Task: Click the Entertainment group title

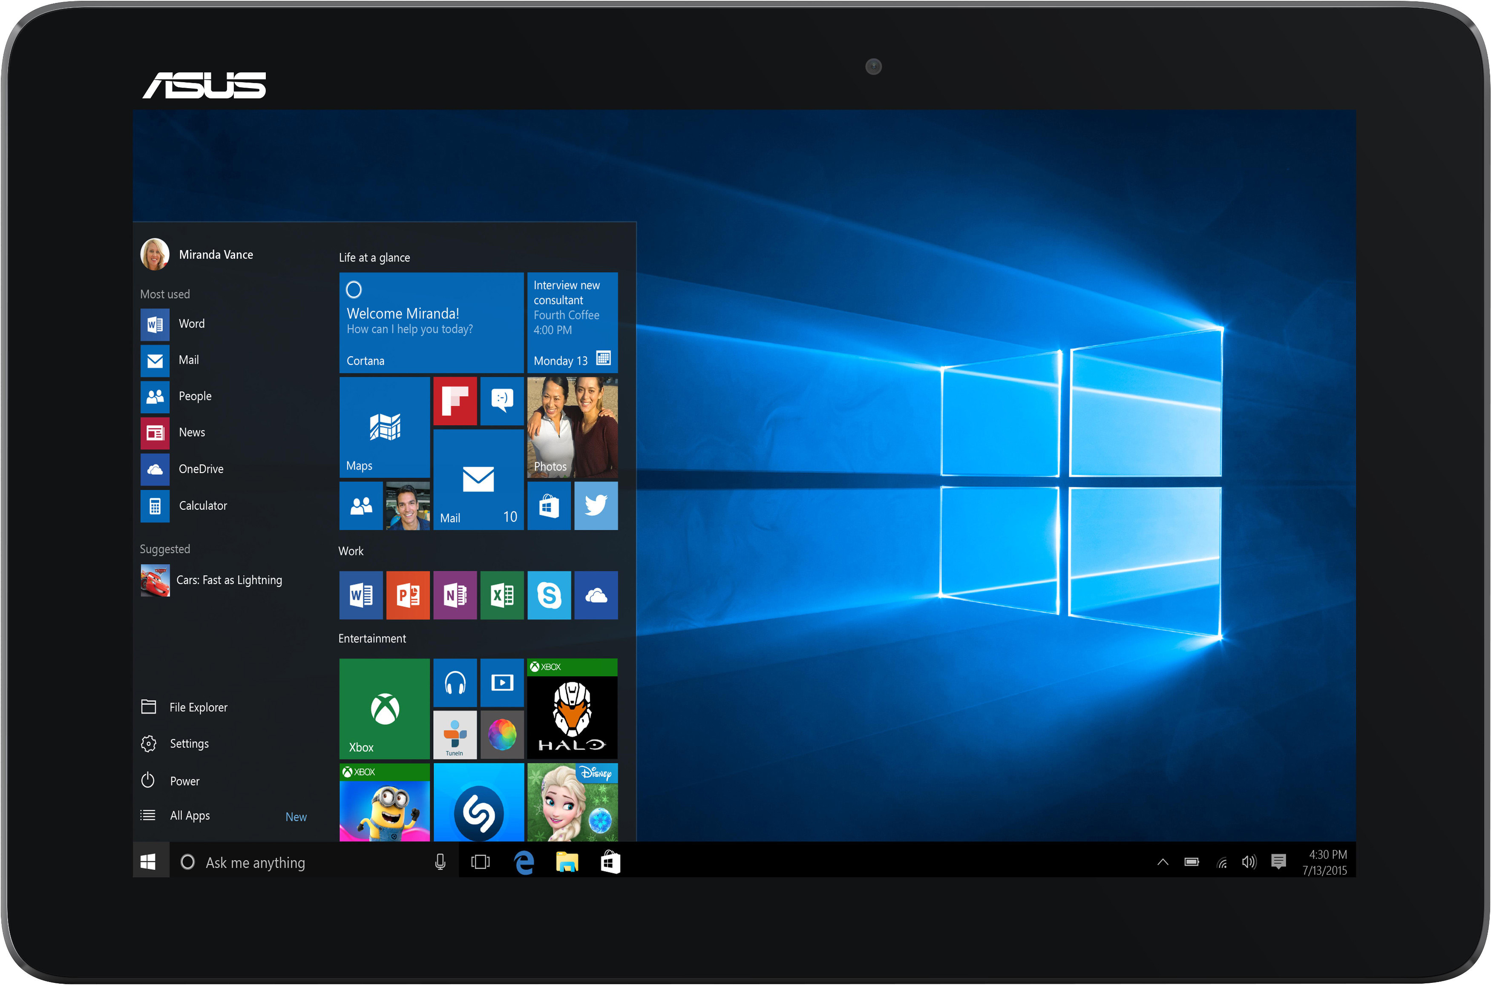Action: click(372, 639)
